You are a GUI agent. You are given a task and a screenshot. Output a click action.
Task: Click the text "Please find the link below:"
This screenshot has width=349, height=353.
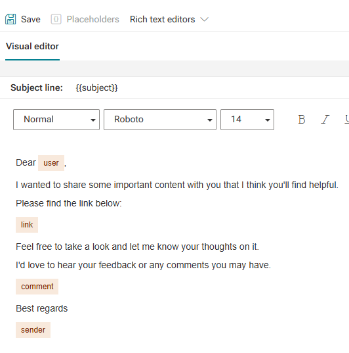(69, 203)
